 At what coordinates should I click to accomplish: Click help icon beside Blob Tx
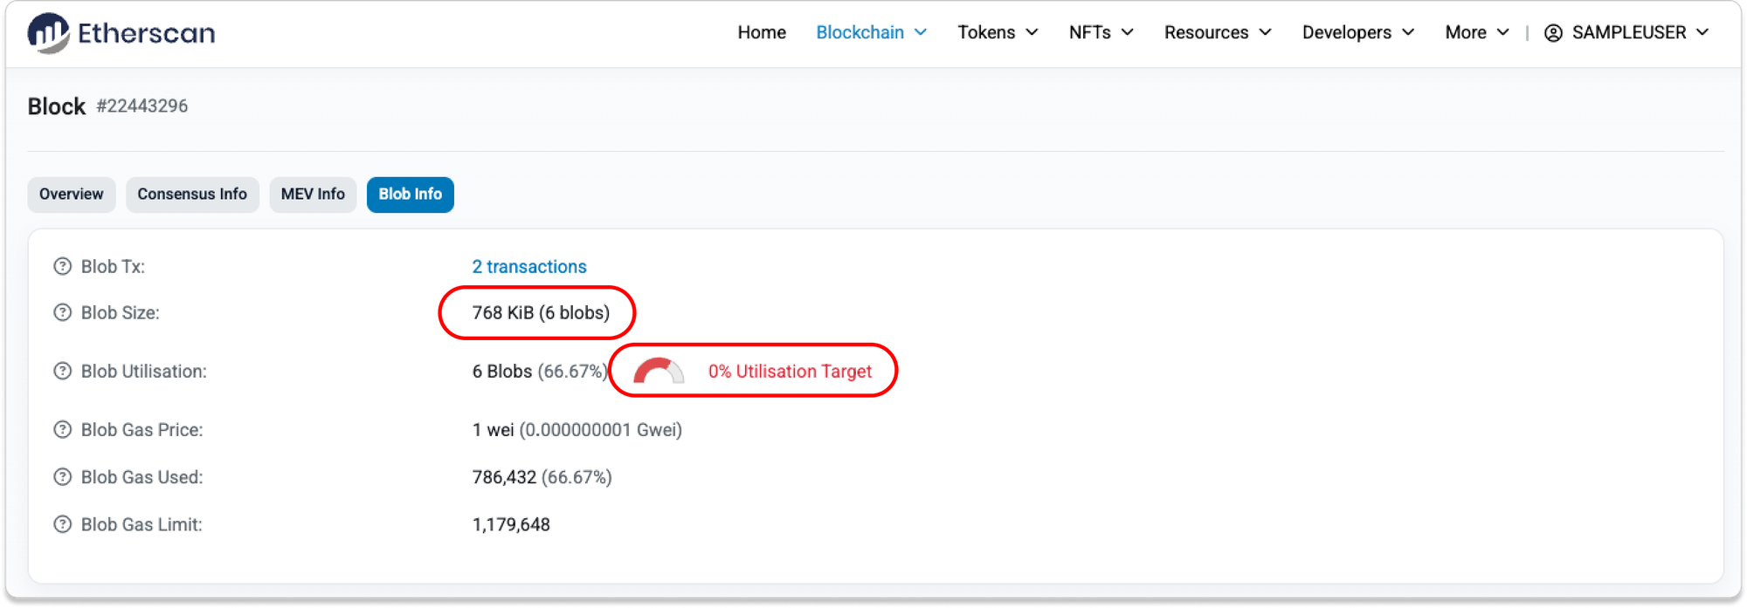pyautogui.click(x=63, y=267)
